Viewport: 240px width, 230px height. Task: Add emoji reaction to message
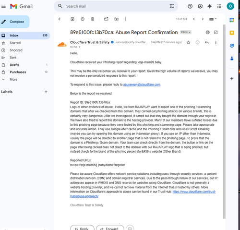coord(197,42)
